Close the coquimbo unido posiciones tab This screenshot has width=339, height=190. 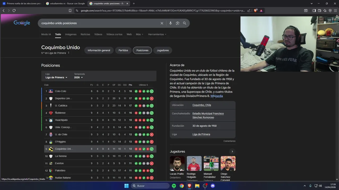coord(127,3)
